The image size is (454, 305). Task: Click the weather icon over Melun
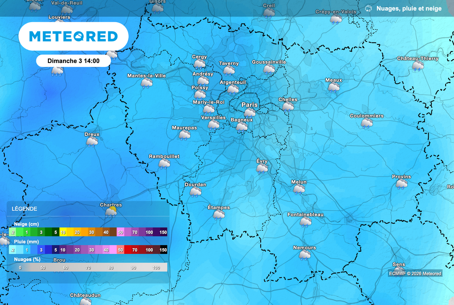pyautogui.click(x=298, y=189)
